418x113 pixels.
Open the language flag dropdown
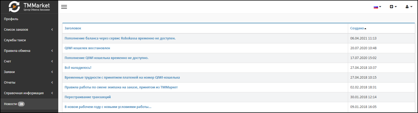[x=377, y=7]
